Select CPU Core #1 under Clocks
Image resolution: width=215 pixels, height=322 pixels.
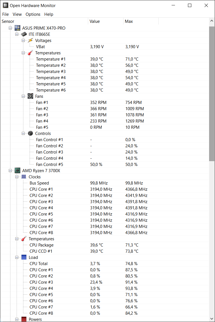105,189
